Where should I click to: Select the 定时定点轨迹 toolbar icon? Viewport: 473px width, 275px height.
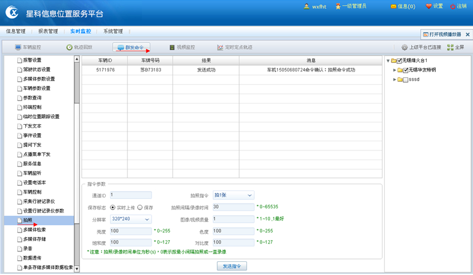220,47
